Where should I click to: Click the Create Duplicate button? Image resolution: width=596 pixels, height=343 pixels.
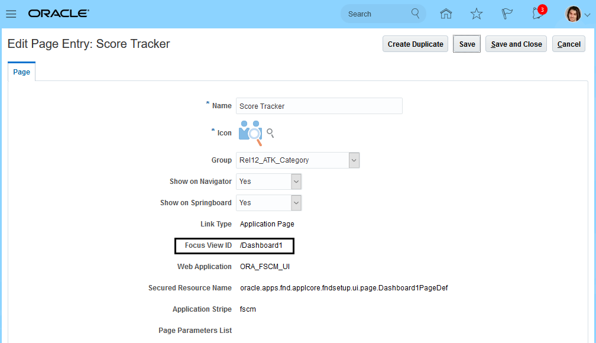415,43
